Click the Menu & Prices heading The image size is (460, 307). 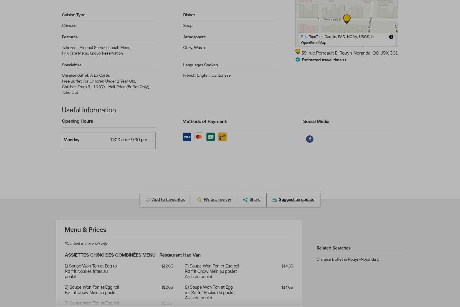click(x=86, y=230)
